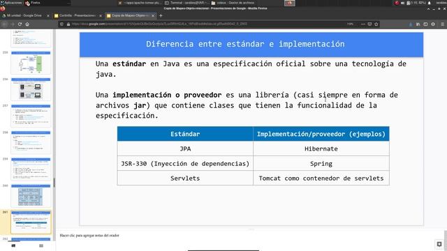Click the 'Hibernate' table cell
Image resolution: width=447 pixels, height=251 pixels.
click(x=321, y=149)
